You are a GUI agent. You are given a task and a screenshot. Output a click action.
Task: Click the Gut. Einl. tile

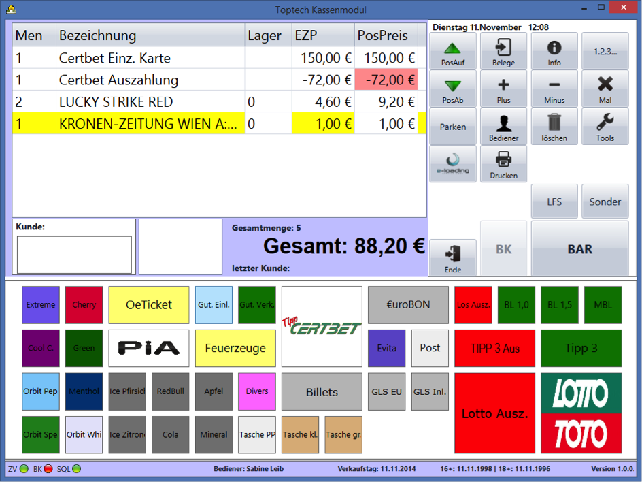click(x=214, y=305)
